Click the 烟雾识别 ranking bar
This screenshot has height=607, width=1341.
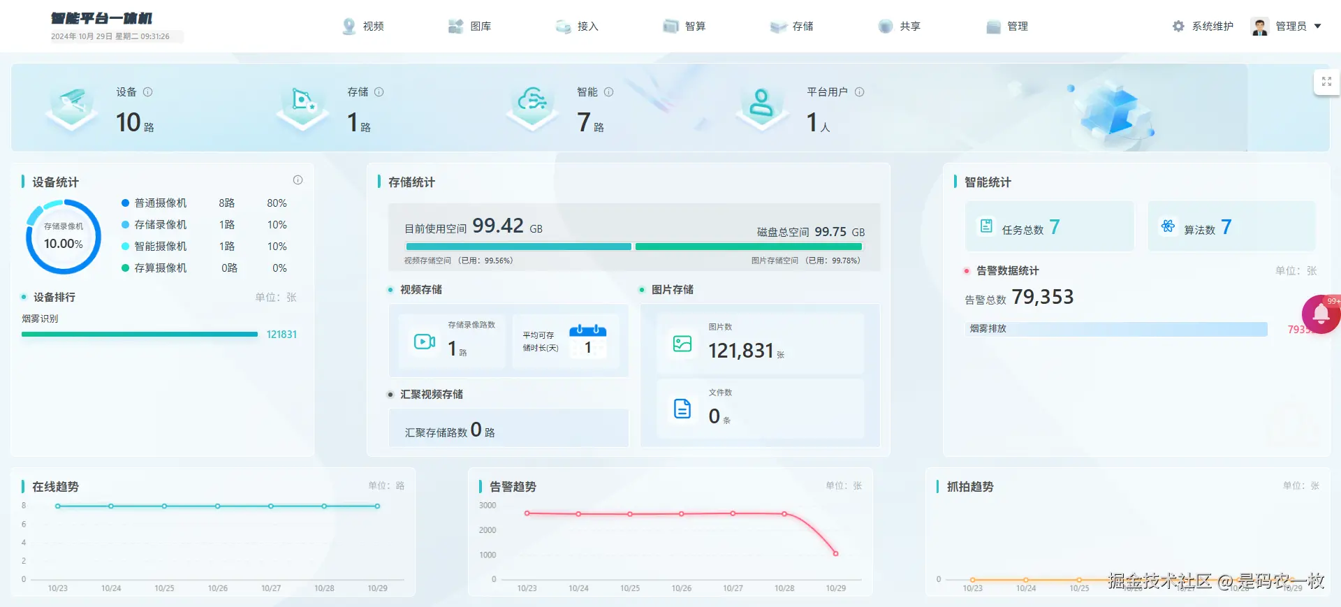[x=140, y=335]
